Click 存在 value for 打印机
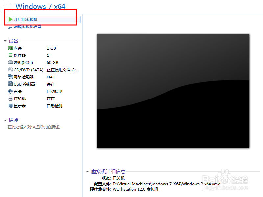The image size is (263, 197). pyautogui.click(x=51, y=99)
